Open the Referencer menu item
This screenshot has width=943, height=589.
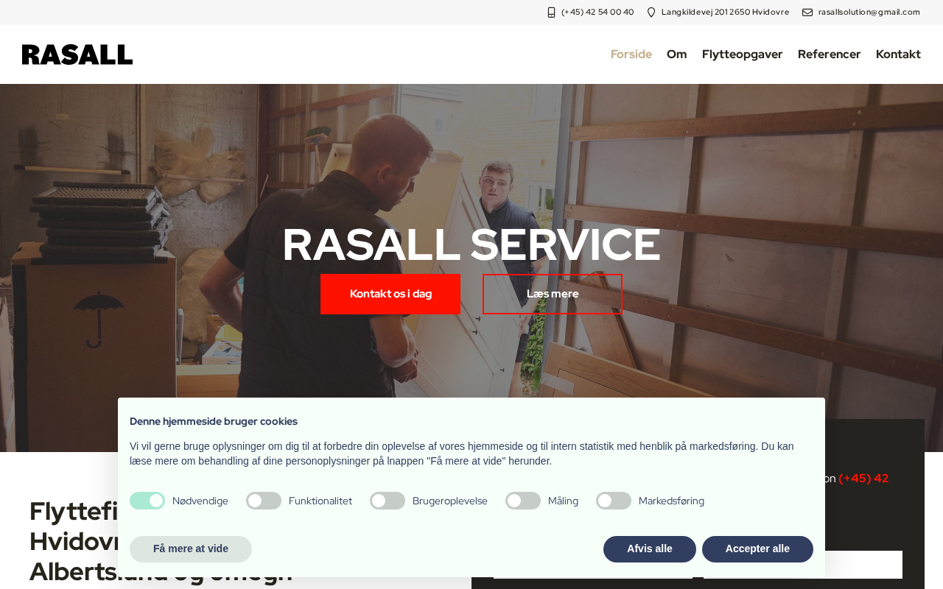click(x=830, y=54)
